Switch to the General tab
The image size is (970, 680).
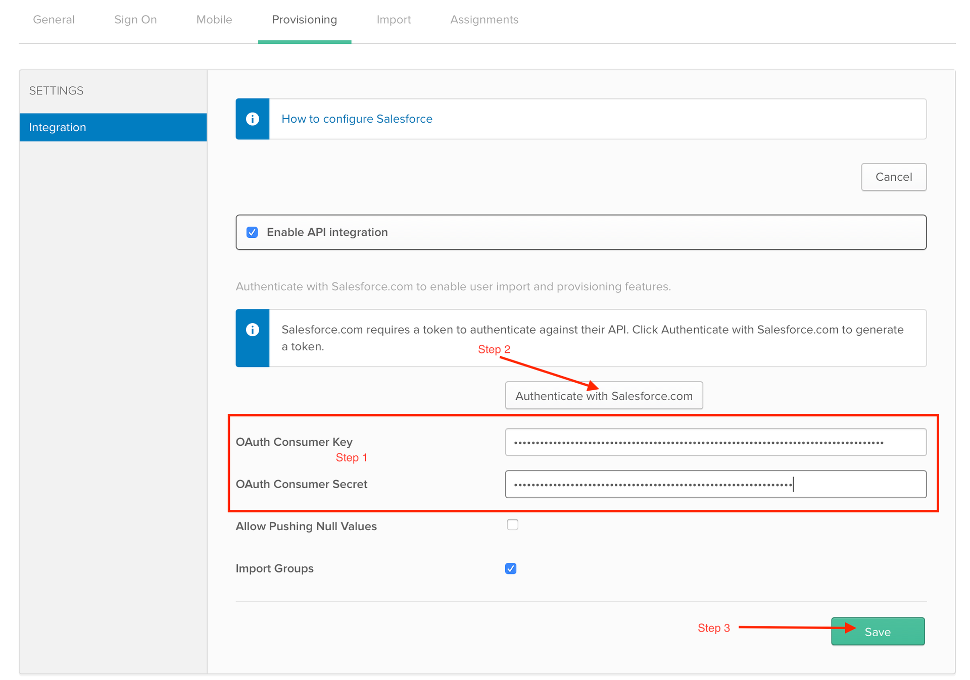coord(54,20)
